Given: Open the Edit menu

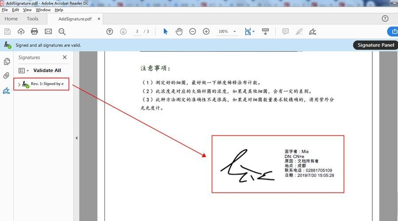Looking at the screenshot, I should click(x=15, y=10).
